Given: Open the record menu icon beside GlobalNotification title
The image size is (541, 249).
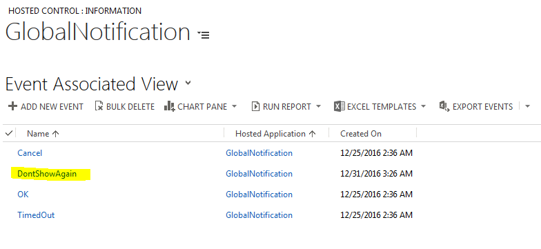Looking at the screenshot, I should pos(204,34).
